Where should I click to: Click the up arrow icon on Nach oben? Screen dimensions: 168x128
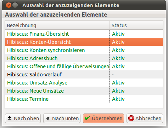click(10, 118)
